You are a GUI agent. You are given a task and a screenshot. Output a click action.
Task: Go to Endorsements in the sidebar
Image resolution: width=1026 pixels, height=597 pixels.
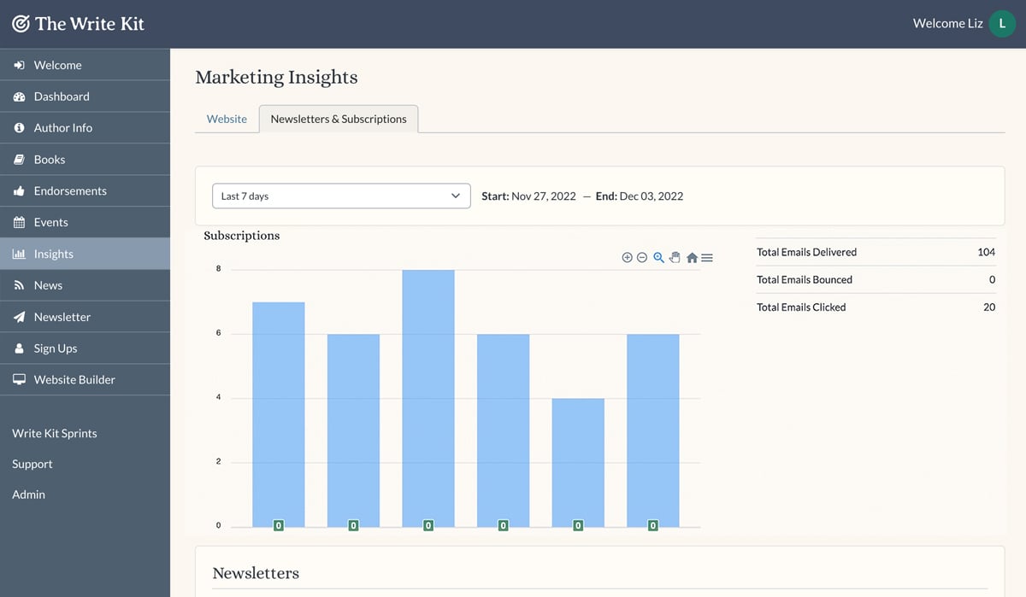click(70, 190)
